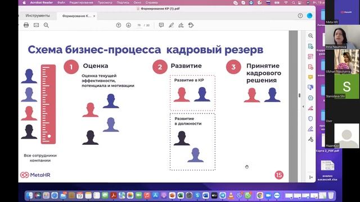The image size is (360, 202).
Task: Open Safari in the Dock
Action: (x=55, y=195)
